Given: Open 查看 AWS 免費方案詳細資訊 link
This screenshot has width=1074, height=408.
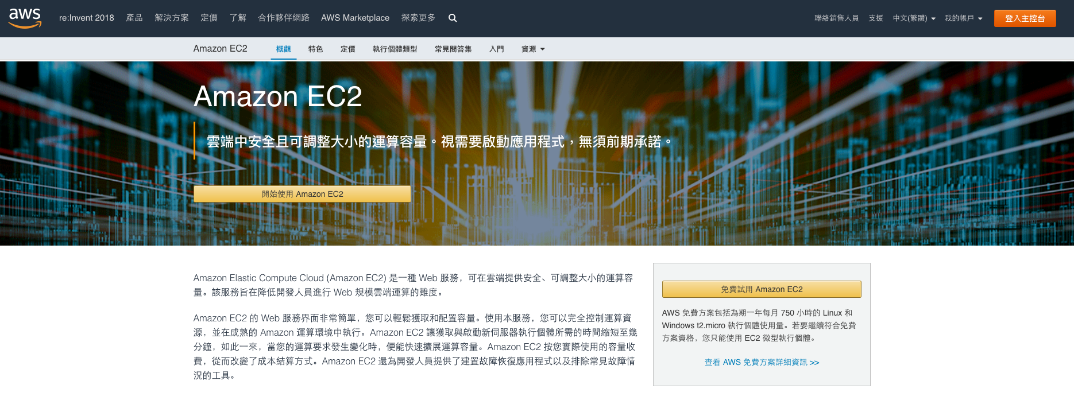Looking at the screenshot, I should (762, 362).
